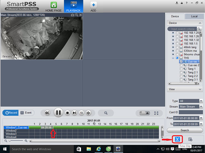Check the 46linh lang device checkbox
Image resolution: width=205 pixels, height=153 pixels.
(177, 47)
